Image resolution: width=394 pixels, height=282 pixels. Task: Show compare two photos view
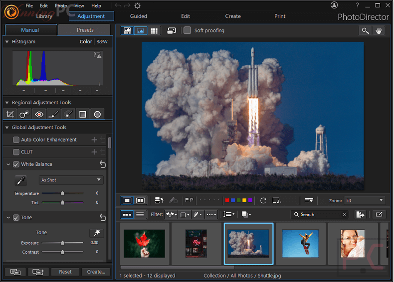[140, 200]
